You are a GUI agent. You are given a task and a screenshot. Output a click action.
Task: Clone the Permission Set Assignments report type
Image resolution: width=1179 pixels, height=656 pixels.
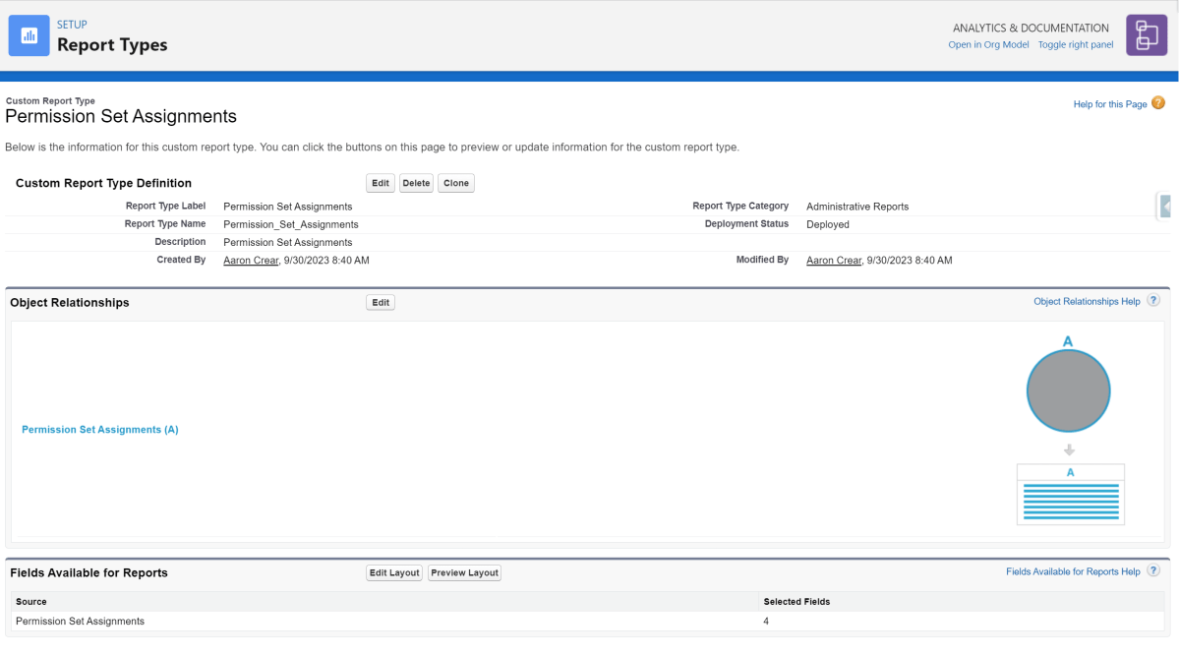click(455, 182)
